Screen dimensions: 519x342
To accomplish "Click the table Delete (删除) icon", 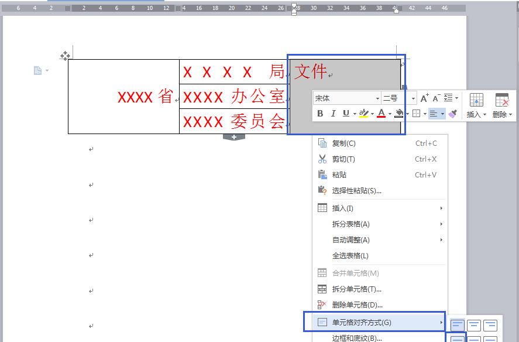I will [x=502, y=100].
